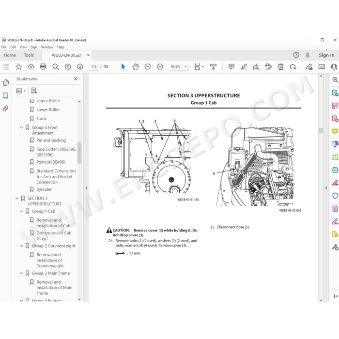The image size is (339, 339).
Task: Send file by email
Action: coord(322,67)
